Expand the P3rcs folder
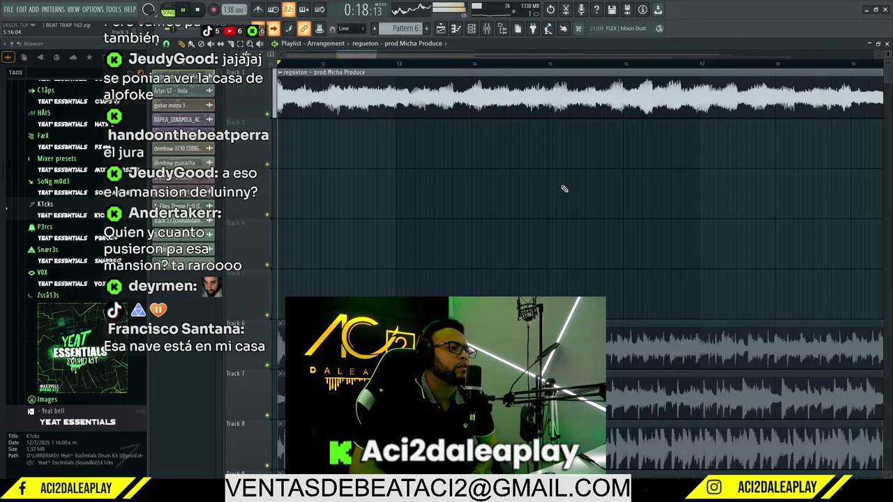The height and width of the screenshot is (502, 893). 45,227
